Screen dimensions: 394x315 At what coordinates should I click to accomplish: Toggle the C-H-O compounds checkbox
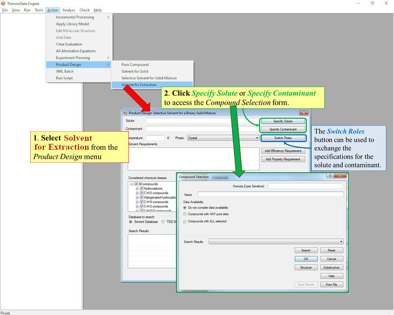point(141,193)
